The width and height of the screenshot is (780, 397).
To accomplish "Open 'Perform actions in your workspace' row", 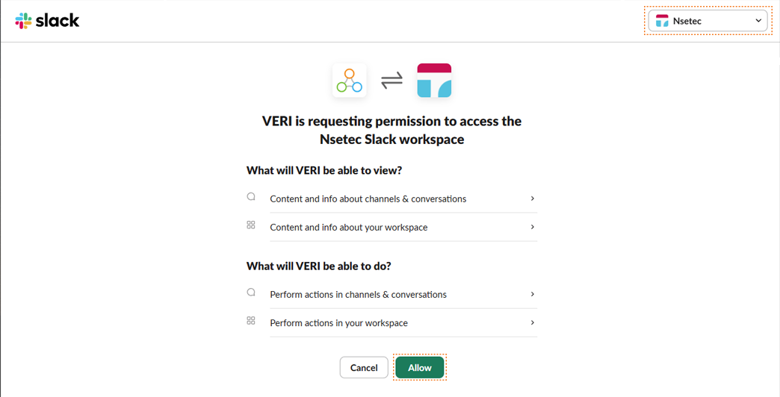I will point(339,323).
